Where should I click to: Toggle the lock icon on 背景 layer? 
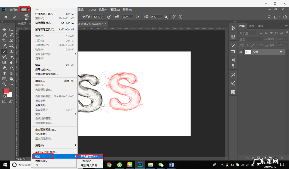pos(281,52)
